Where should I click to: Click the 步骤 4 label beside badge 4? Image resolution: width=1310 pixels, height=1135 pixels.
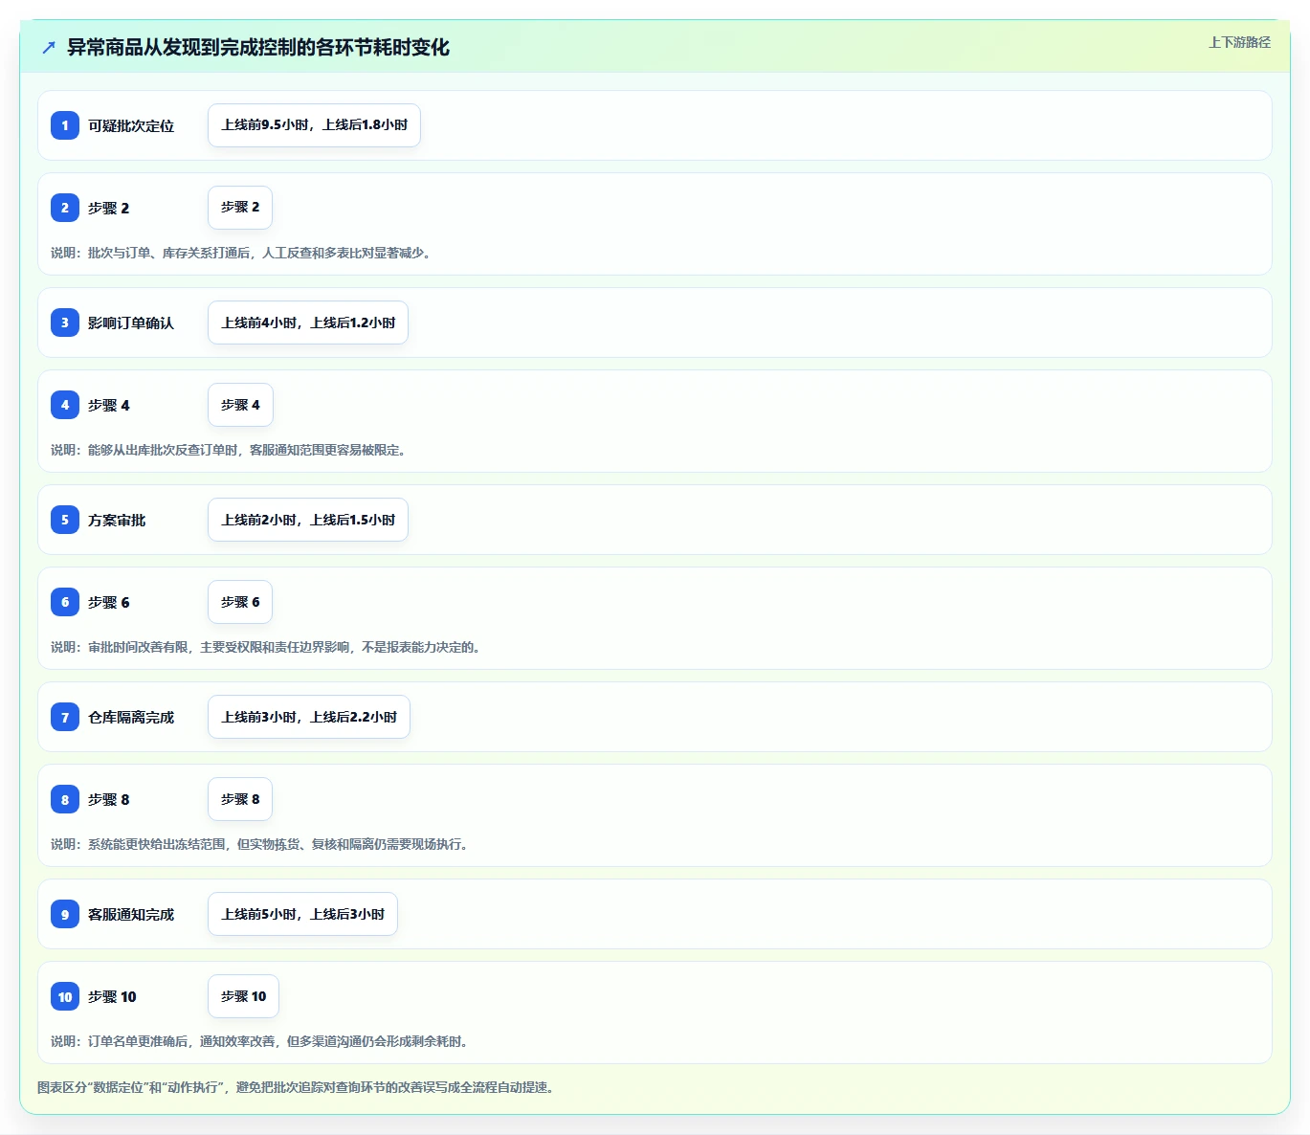click(108, 405)
